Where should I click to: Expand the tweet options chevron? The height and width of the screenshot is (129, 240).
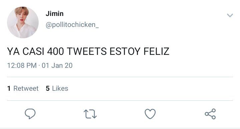(x=230, y=15)
